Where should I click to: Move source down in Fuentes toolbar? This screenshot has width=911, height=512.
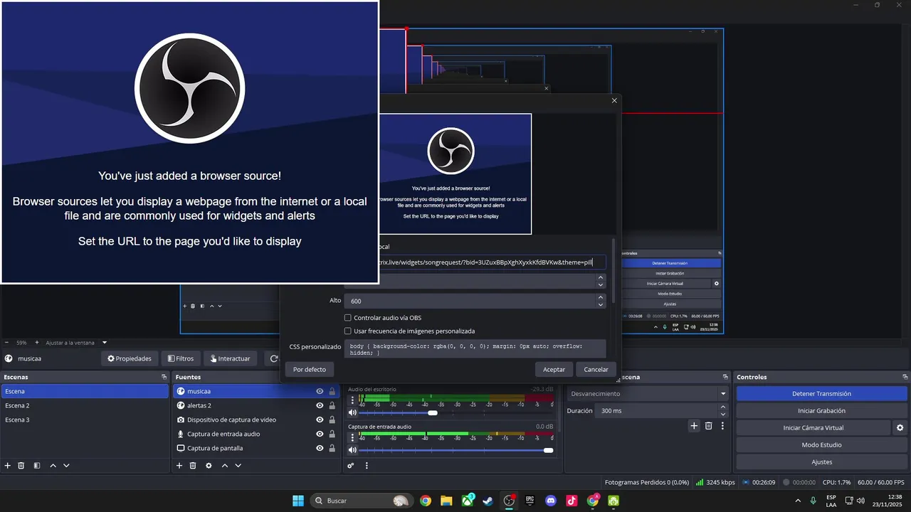238,465
